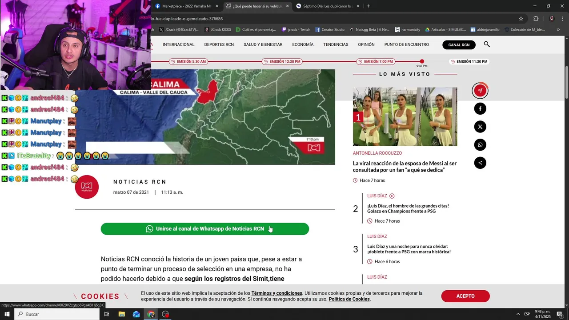Viewport: 569px width, 320px height.
Task: Open the Outlook mail icon in taskbar
Action: [136, 314]
